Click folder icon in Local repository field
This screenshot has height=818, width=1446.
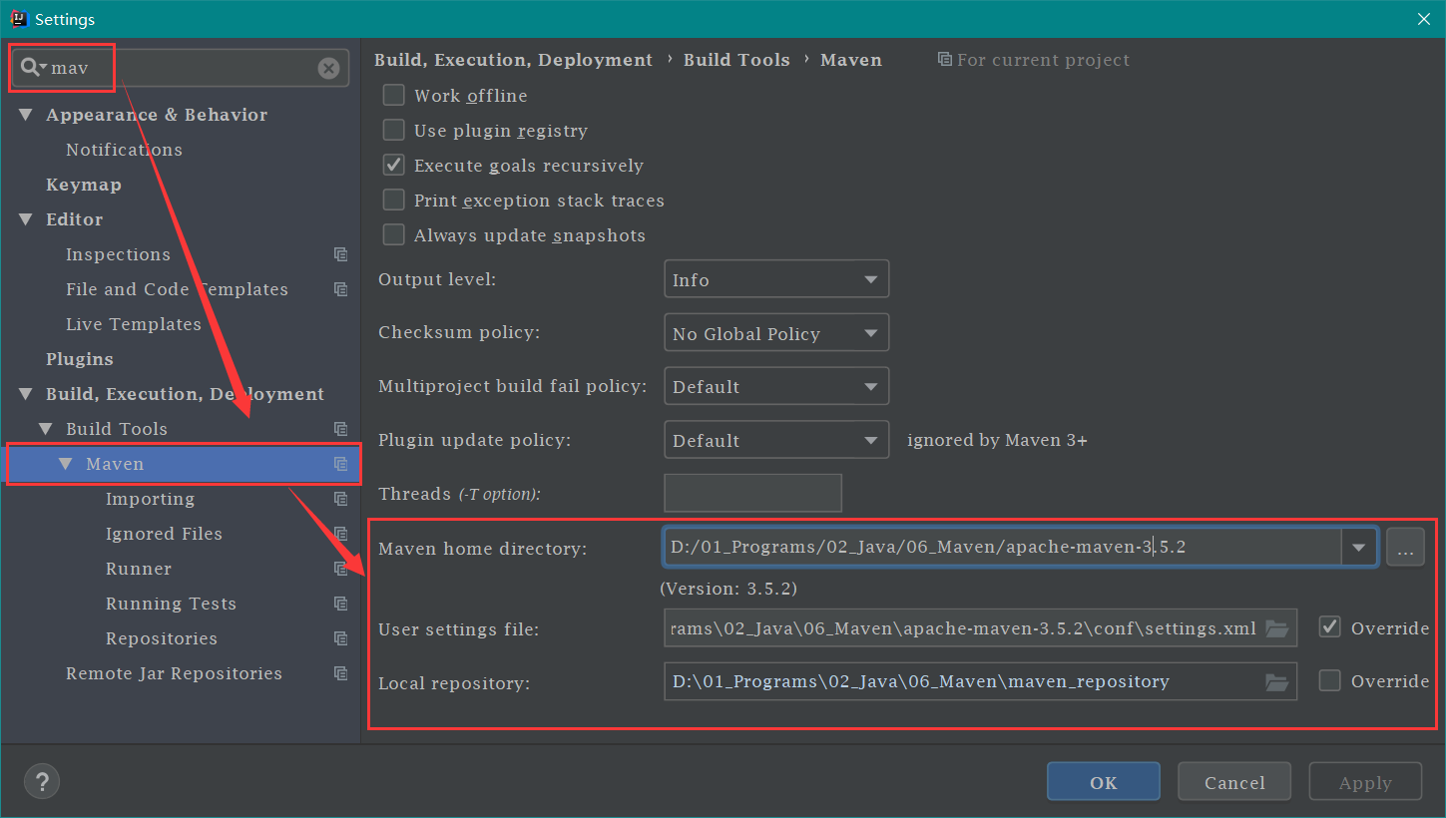point(1276,682)
